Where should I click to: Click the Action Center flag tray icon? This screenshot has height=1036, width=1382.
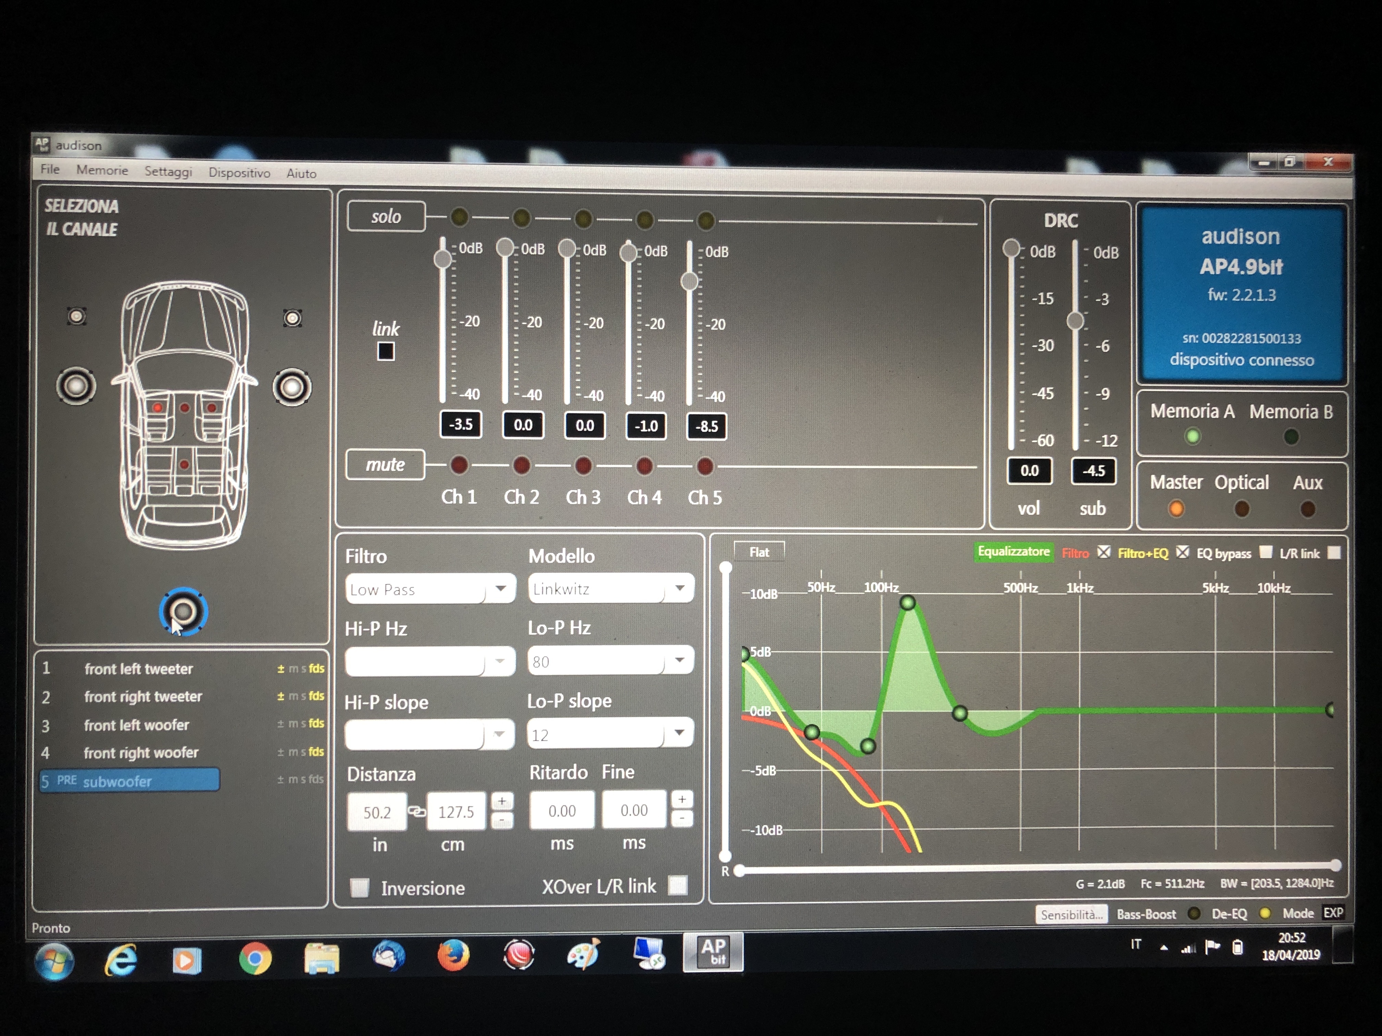click(1212, 947)
